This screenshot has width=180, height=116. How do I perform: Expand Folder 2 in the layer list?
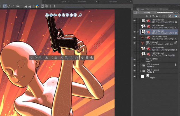click(141, 71)
